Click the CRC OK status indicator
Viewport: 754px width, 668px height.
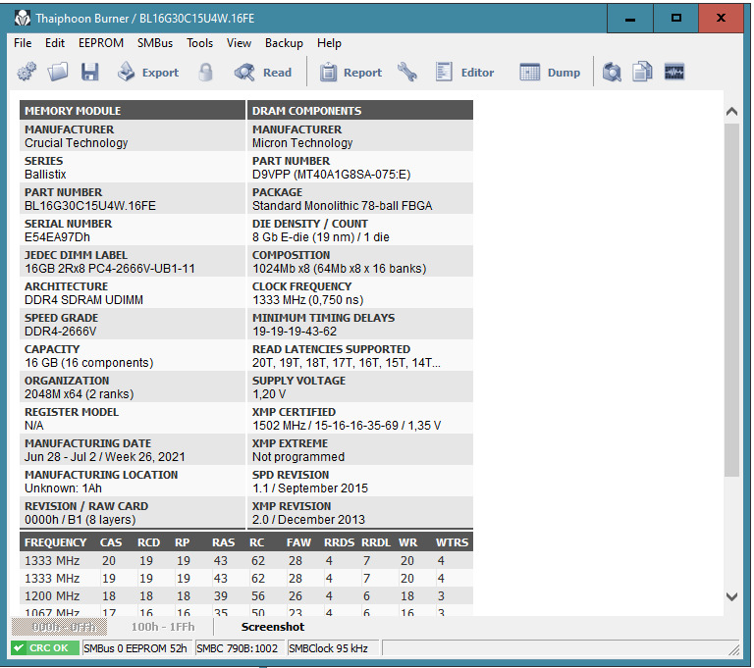[45, 648]
